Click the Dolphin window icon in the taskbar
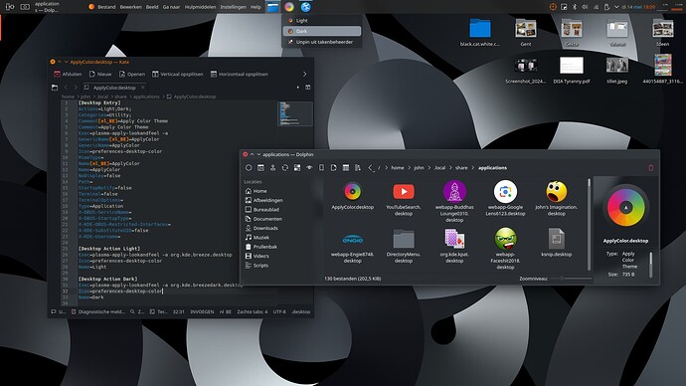The width and height of the screenshot is (686, 386). coord(272,7)
